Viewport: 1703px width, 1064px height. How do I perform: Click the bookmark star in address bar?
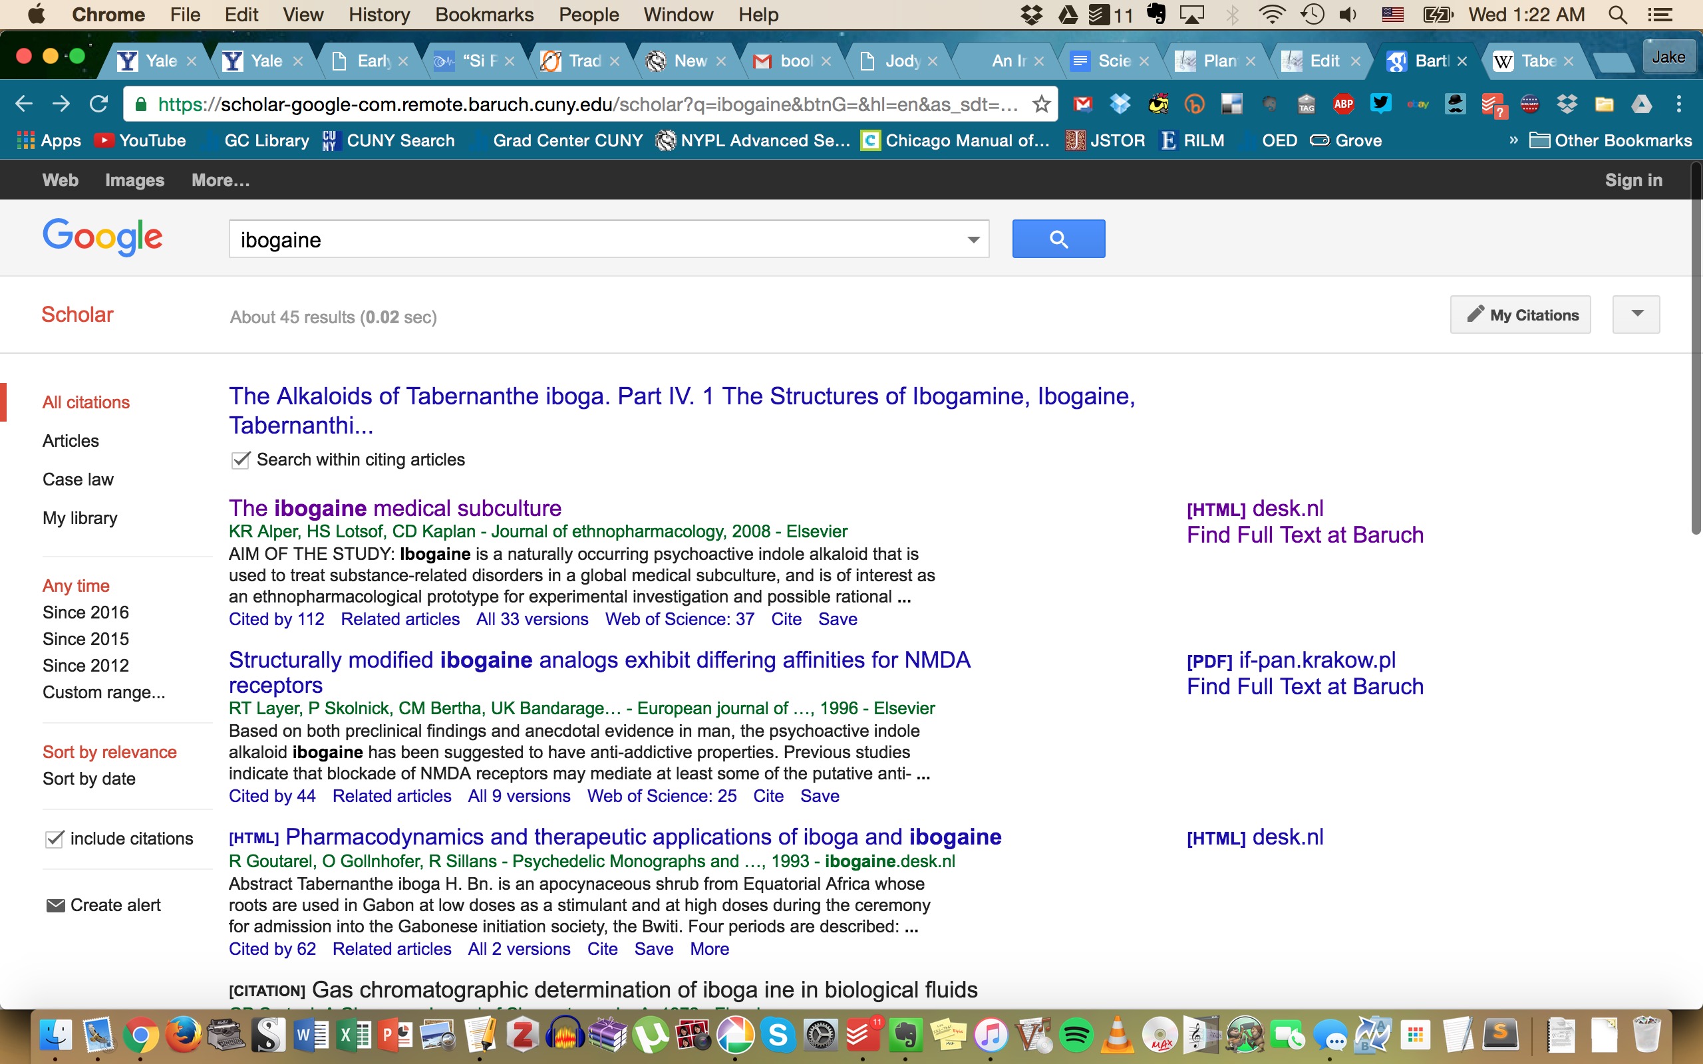[x=1041, y=104]
